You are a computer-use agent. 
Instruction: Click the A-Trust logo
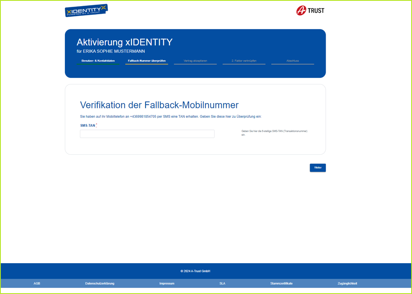click(310, 11)
